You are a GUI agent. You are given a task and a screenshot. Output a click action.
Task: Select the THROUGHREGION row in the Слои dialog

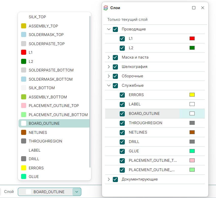click(x=145, y=123)
